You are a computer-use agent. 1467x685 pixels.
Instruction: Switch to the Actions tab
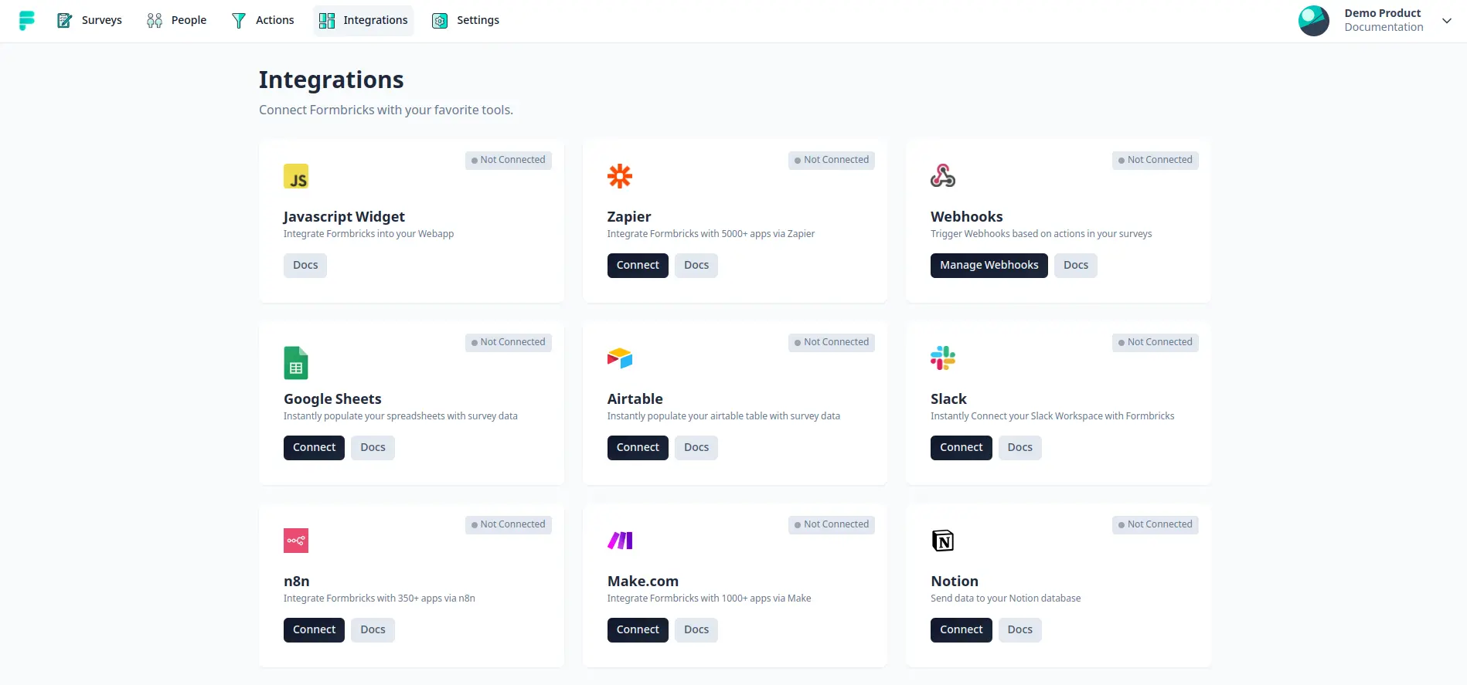[x=263, y=20]
